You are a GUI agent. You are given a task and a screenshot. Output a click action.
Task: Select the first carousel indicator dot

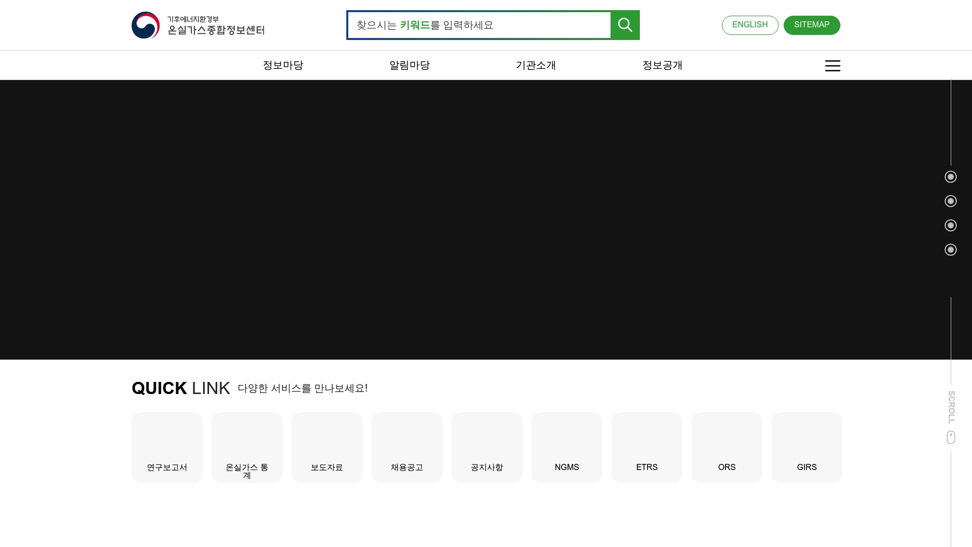pyautogui.click(x=951, y=177)
